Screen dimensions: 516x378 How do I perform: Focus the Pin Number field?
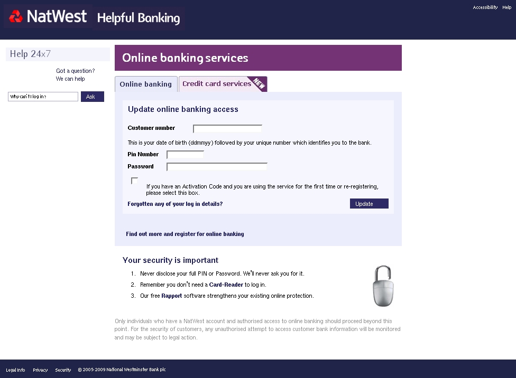click(185, 155)
